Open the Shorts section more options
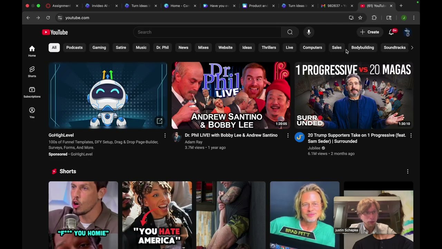Image resolution: width=442 pixels, height=249 pixels. click(407, 172)
